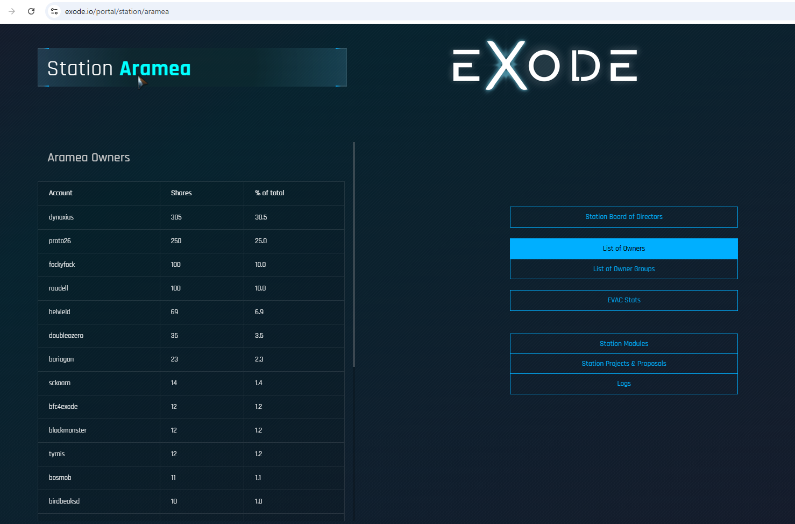The width and height of the screenshot is (795, 524).
Task: Click the 1.4 percent value for sckoarn
Action: (x=259, y=383)
